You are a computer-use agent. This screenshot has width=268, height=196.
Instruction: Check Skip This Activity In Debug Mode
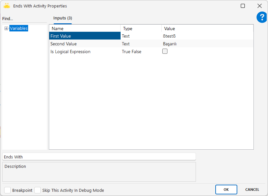click(38, 190)
